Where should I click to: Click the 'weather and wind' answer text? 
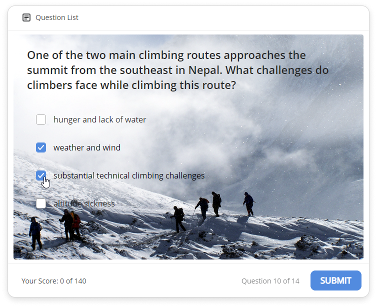[x=87, y=147]
